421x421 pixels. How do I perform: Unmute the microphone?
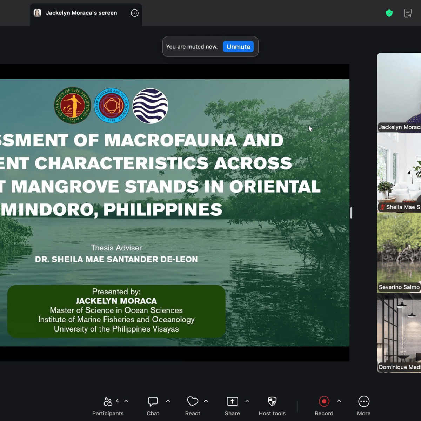click(x=238, y=47)
